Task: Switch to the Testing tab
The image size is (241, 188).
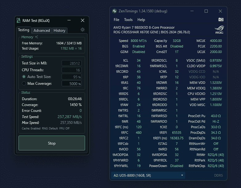Action: pos(23,30)
